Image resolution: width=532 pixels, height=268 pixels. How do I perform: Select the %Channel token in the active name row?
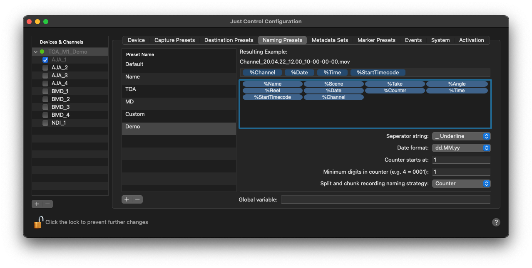pos(262,73)
